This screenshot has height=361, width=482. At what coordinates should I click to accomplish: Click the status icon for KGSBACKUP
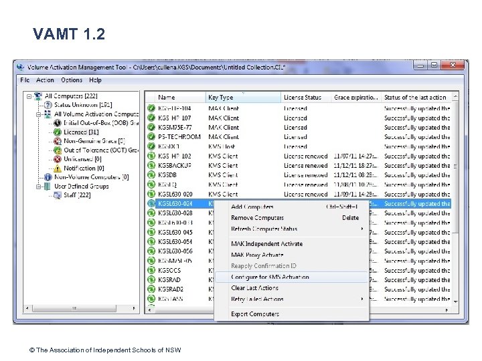point(151,166)
